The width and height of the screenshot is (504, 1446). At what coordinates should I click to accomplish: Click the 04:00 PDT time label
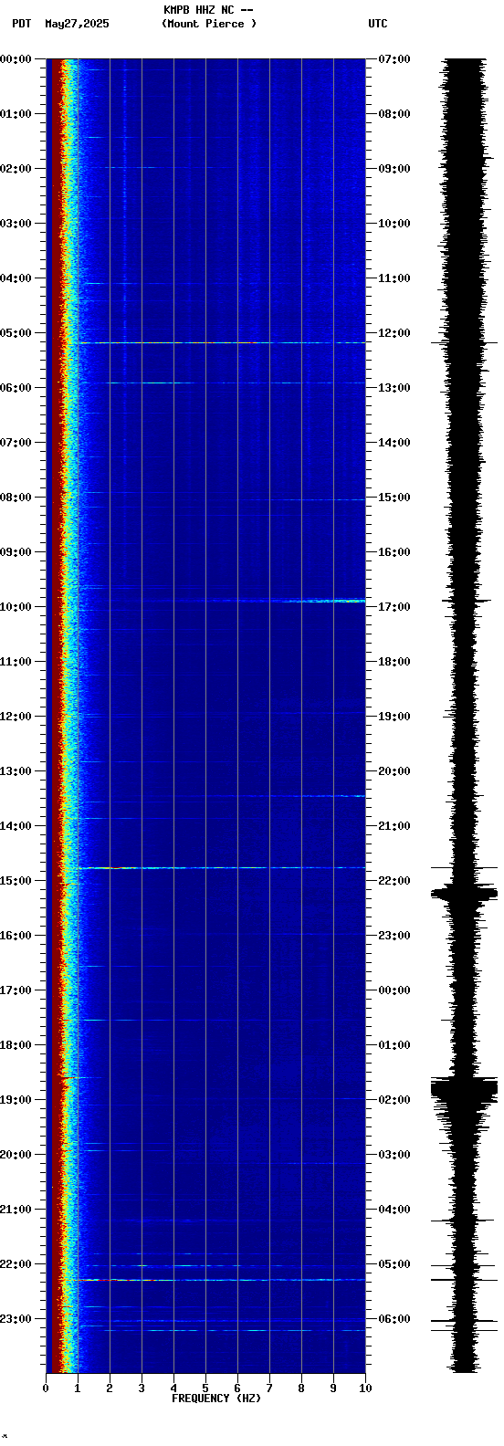pos(16,278)
